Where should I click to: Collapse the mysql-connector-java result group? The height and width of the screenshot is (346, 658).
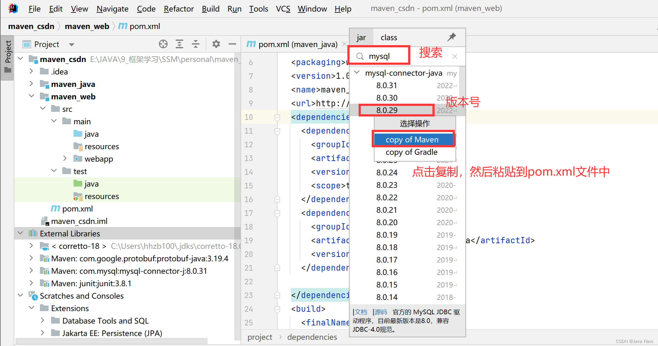tap(357, 73)
